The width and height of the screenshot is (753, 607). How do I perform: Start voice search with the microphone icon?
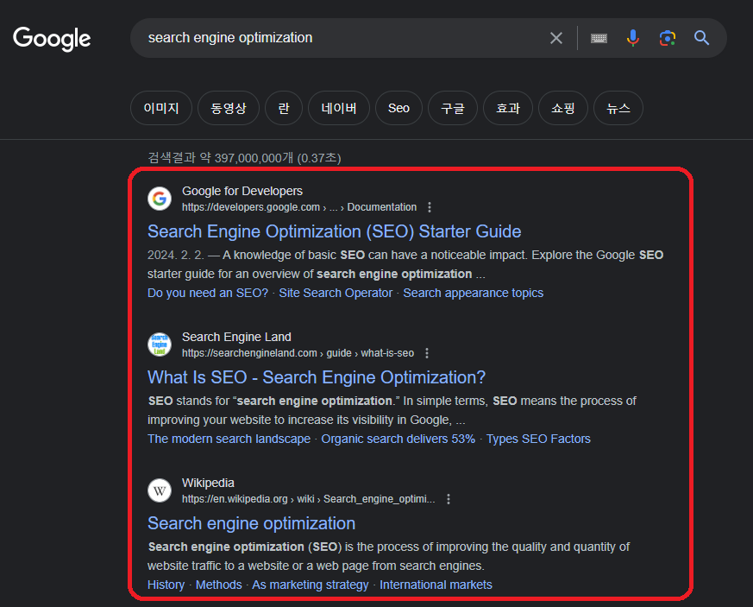coord(633,38)
